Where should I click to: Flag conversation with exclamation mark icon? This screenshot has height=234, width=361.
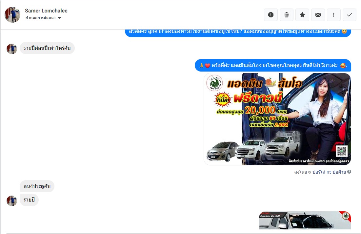333,15
